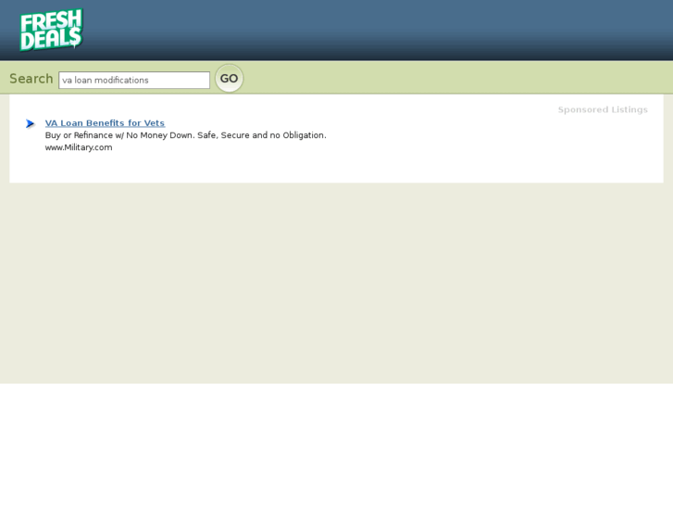This screenshot has width=673, height=505.
Task: Click the Sponsored Listings label
Action: [603, 109]
